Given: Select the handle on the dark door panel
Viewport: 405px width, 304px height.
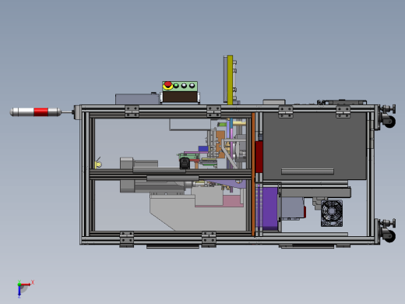Looking at the screenshot, I should point(308,171).
